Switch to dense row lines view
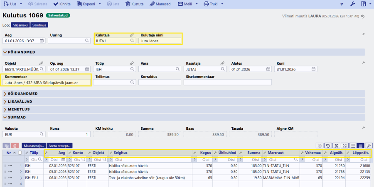 pos(360,146)
